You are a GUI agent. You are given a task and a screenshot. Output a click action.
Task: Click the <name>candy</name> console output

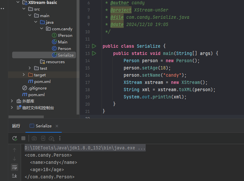point(53,162)
